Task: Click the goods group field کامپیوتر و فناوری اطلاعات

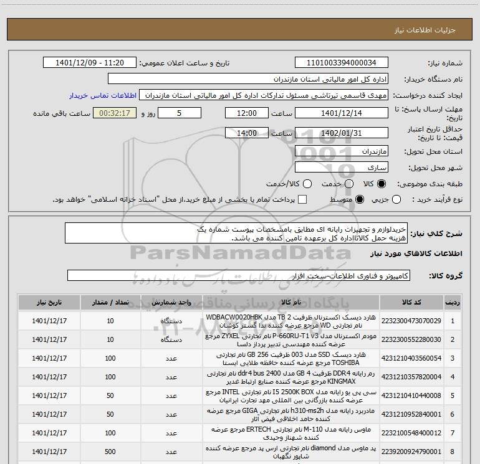Action: 239,275
